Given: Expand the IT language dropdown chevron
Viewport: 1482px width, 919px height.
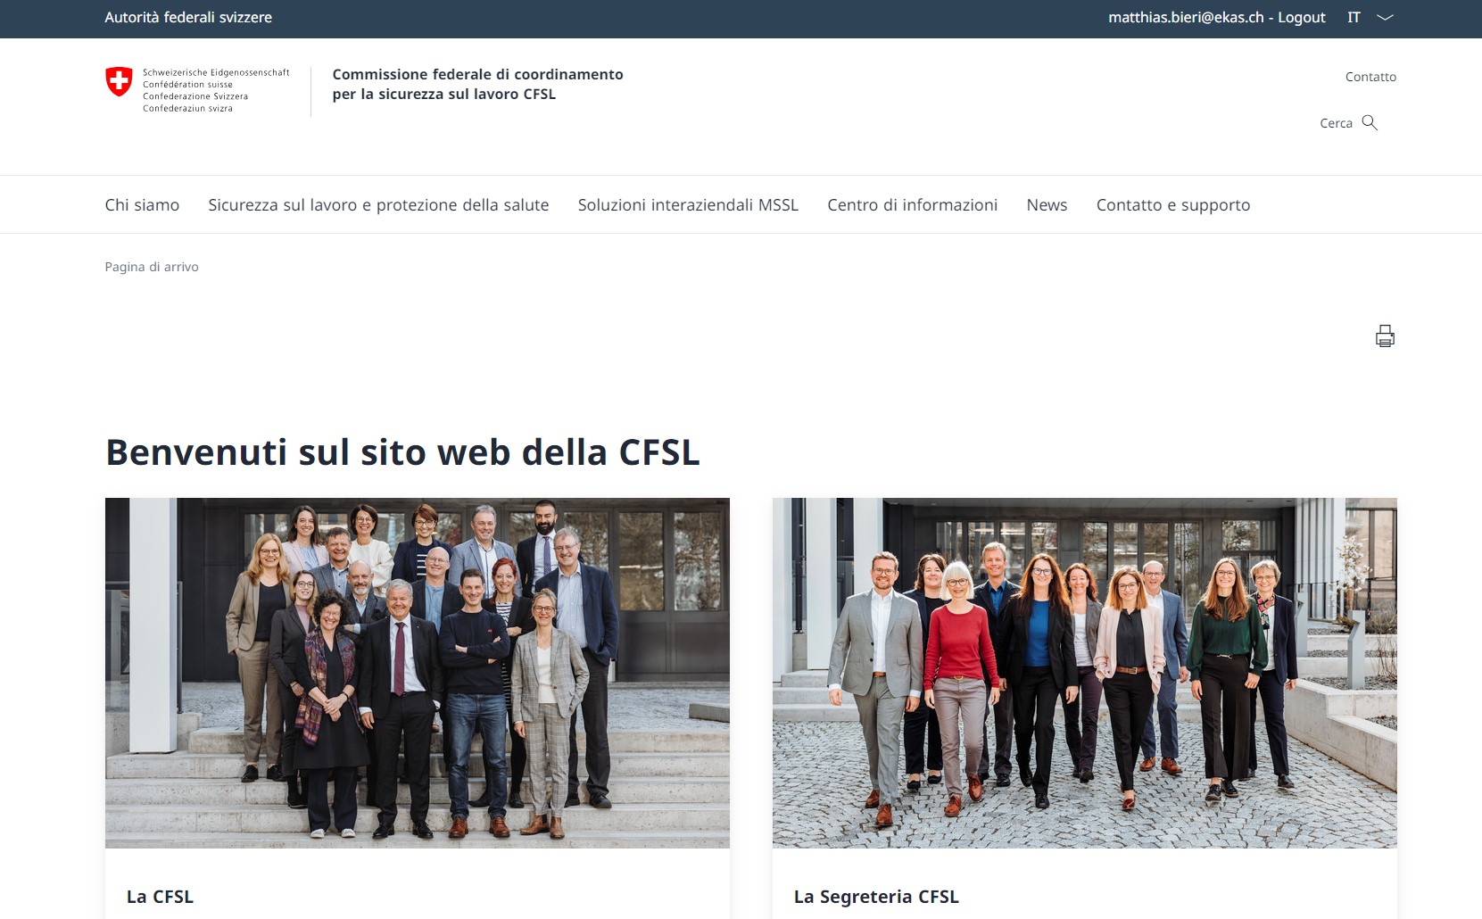Looking at the screenshot, I should point(1385,18).
